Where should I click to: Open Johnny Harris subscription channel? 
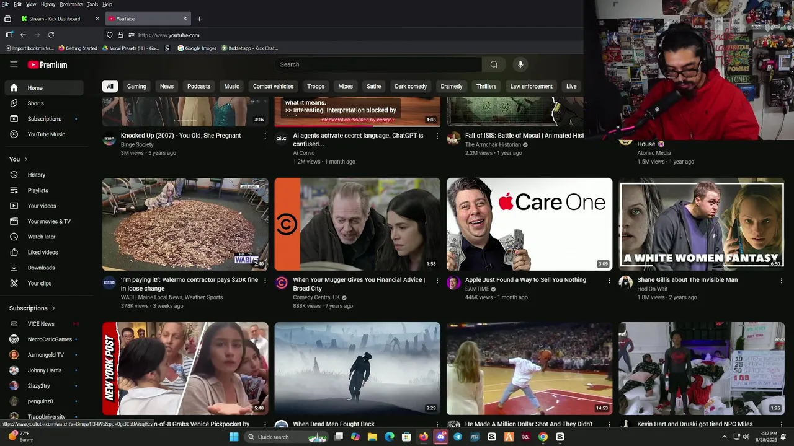43,370
